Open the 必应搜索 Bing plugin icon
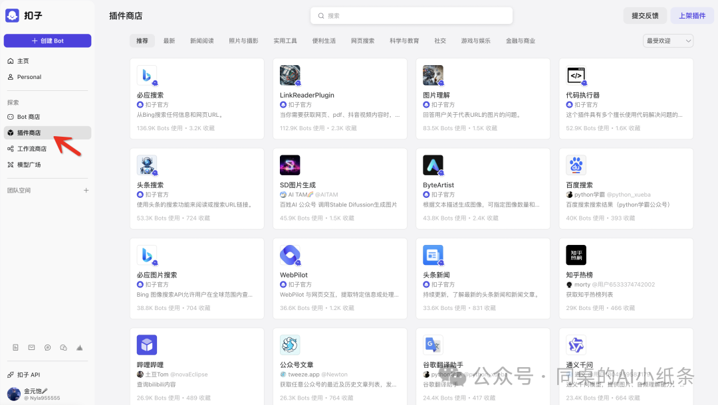 147,74
